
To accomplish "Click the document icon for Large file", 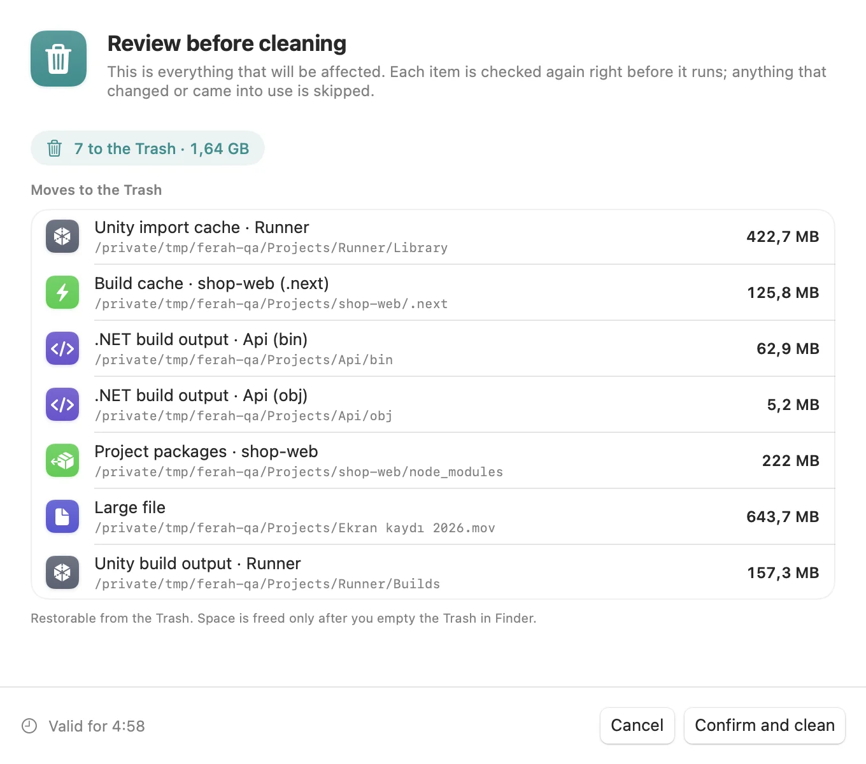I will [62, 516].
